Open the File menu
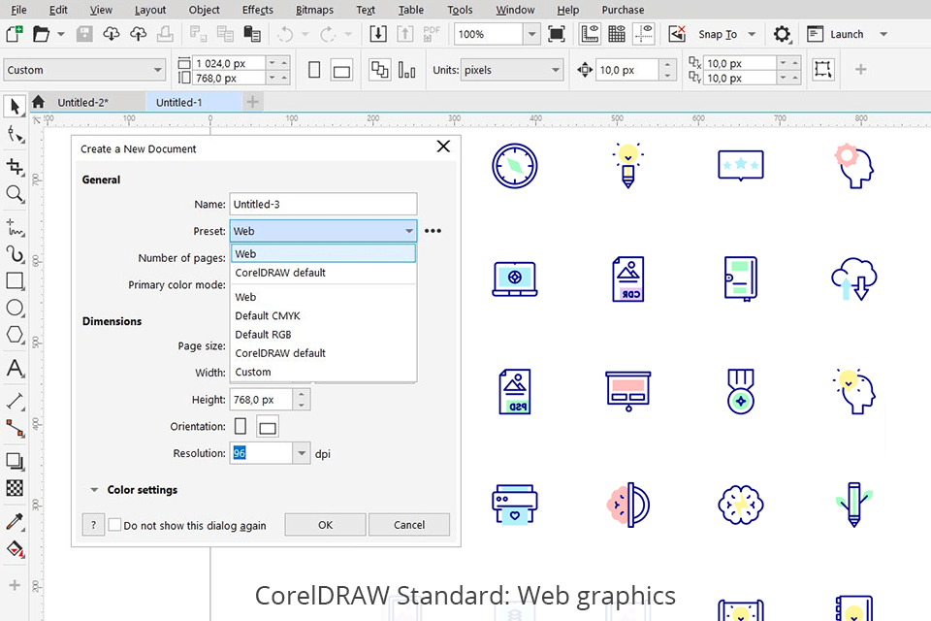The width and height of the screenshot is (931, 621). tap(18, 10)
